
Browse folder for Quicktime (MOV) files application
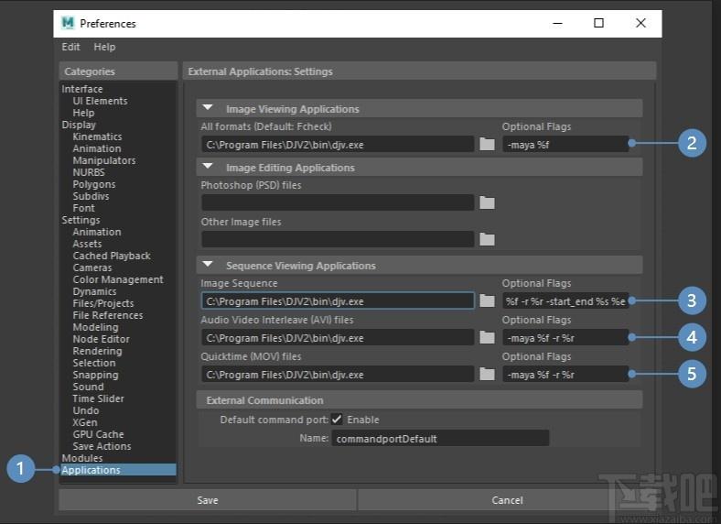pyautogui.click(x=487, y=374)
